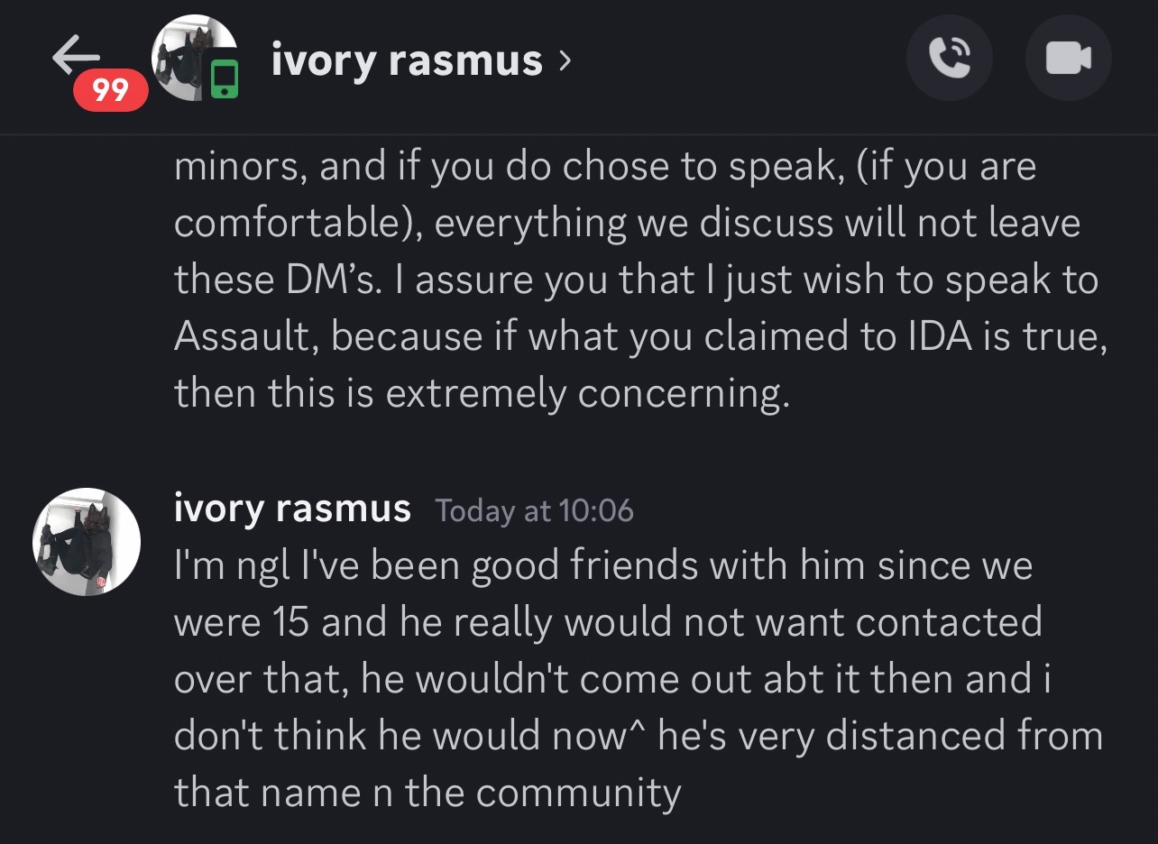
Task: Start a voice call with ivory rasmus
Action: pyautogui.click(x=949, y=60)
